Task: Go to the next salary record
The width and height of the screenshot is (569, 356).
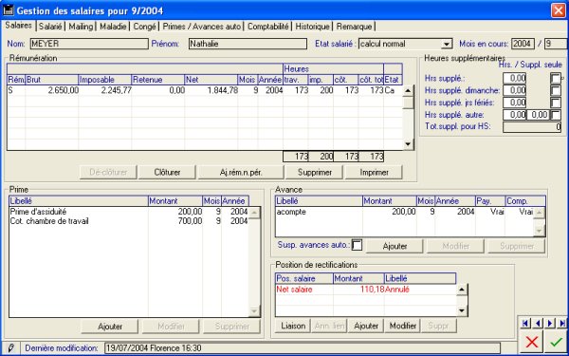Action: 550,323
